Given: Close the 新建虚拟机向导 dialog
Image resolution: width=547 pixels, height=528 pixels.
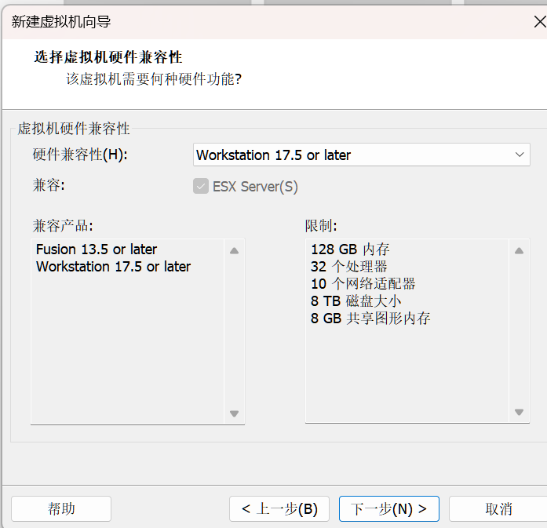Looking at the screenshot, I should [538, 21].
